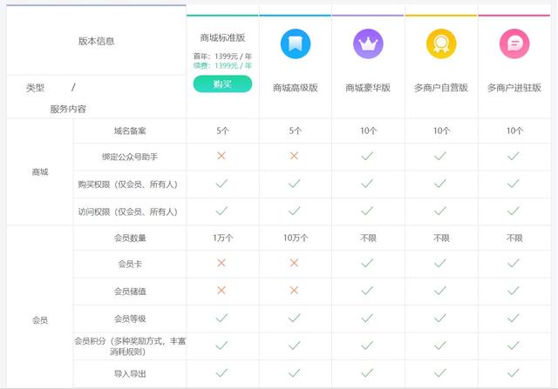Click the 绑定公众号助手 row label
The image size is (558, 389).
coord(130,157)
